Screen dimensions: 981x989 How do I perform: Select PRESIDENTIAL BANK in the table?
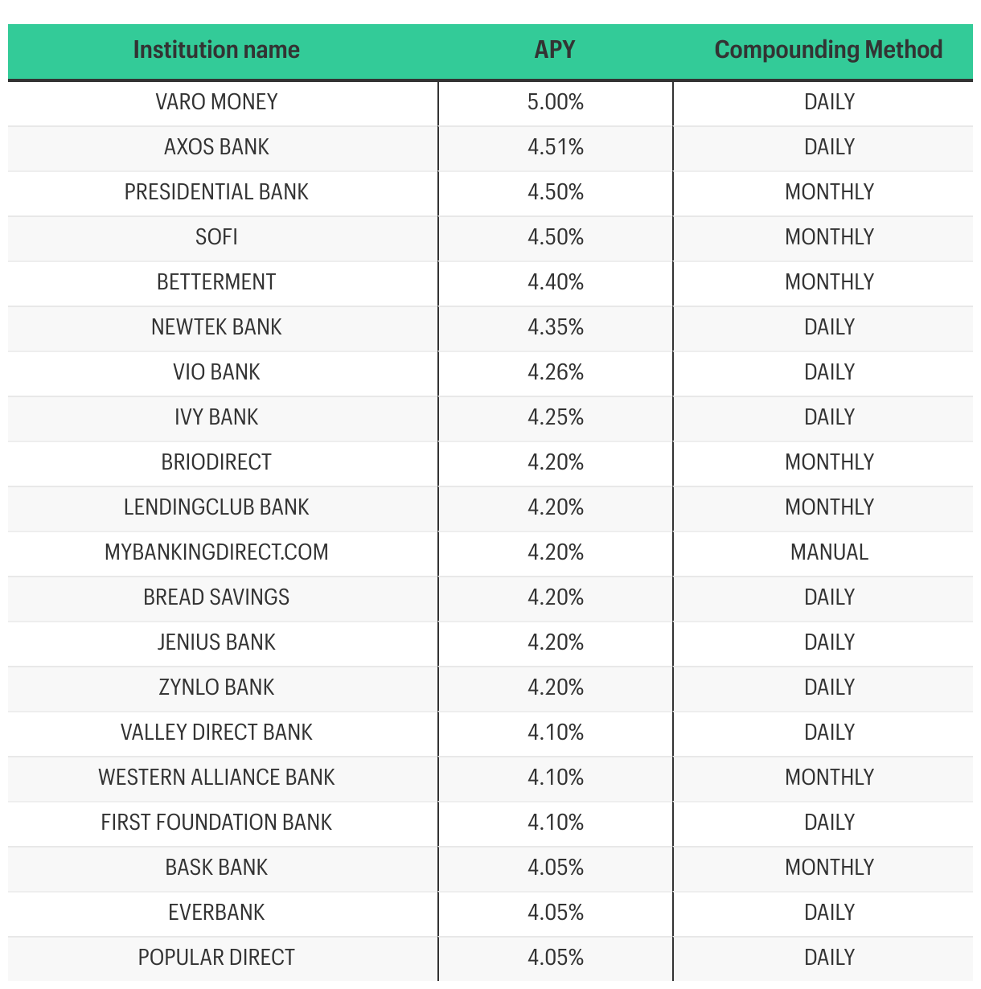(x=216, y=192)
